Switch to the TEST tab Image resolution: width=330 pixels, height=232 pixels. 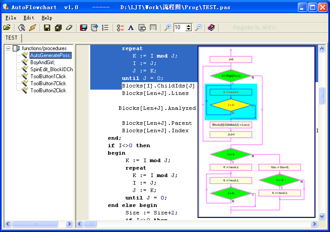click(11, 38)
